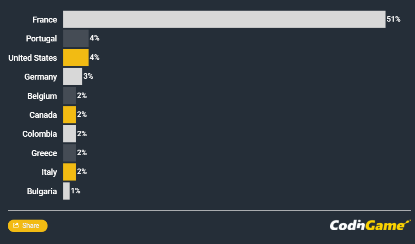415x244 pixels.
Task: Select the Colombia bar
Action: [69, 134]
